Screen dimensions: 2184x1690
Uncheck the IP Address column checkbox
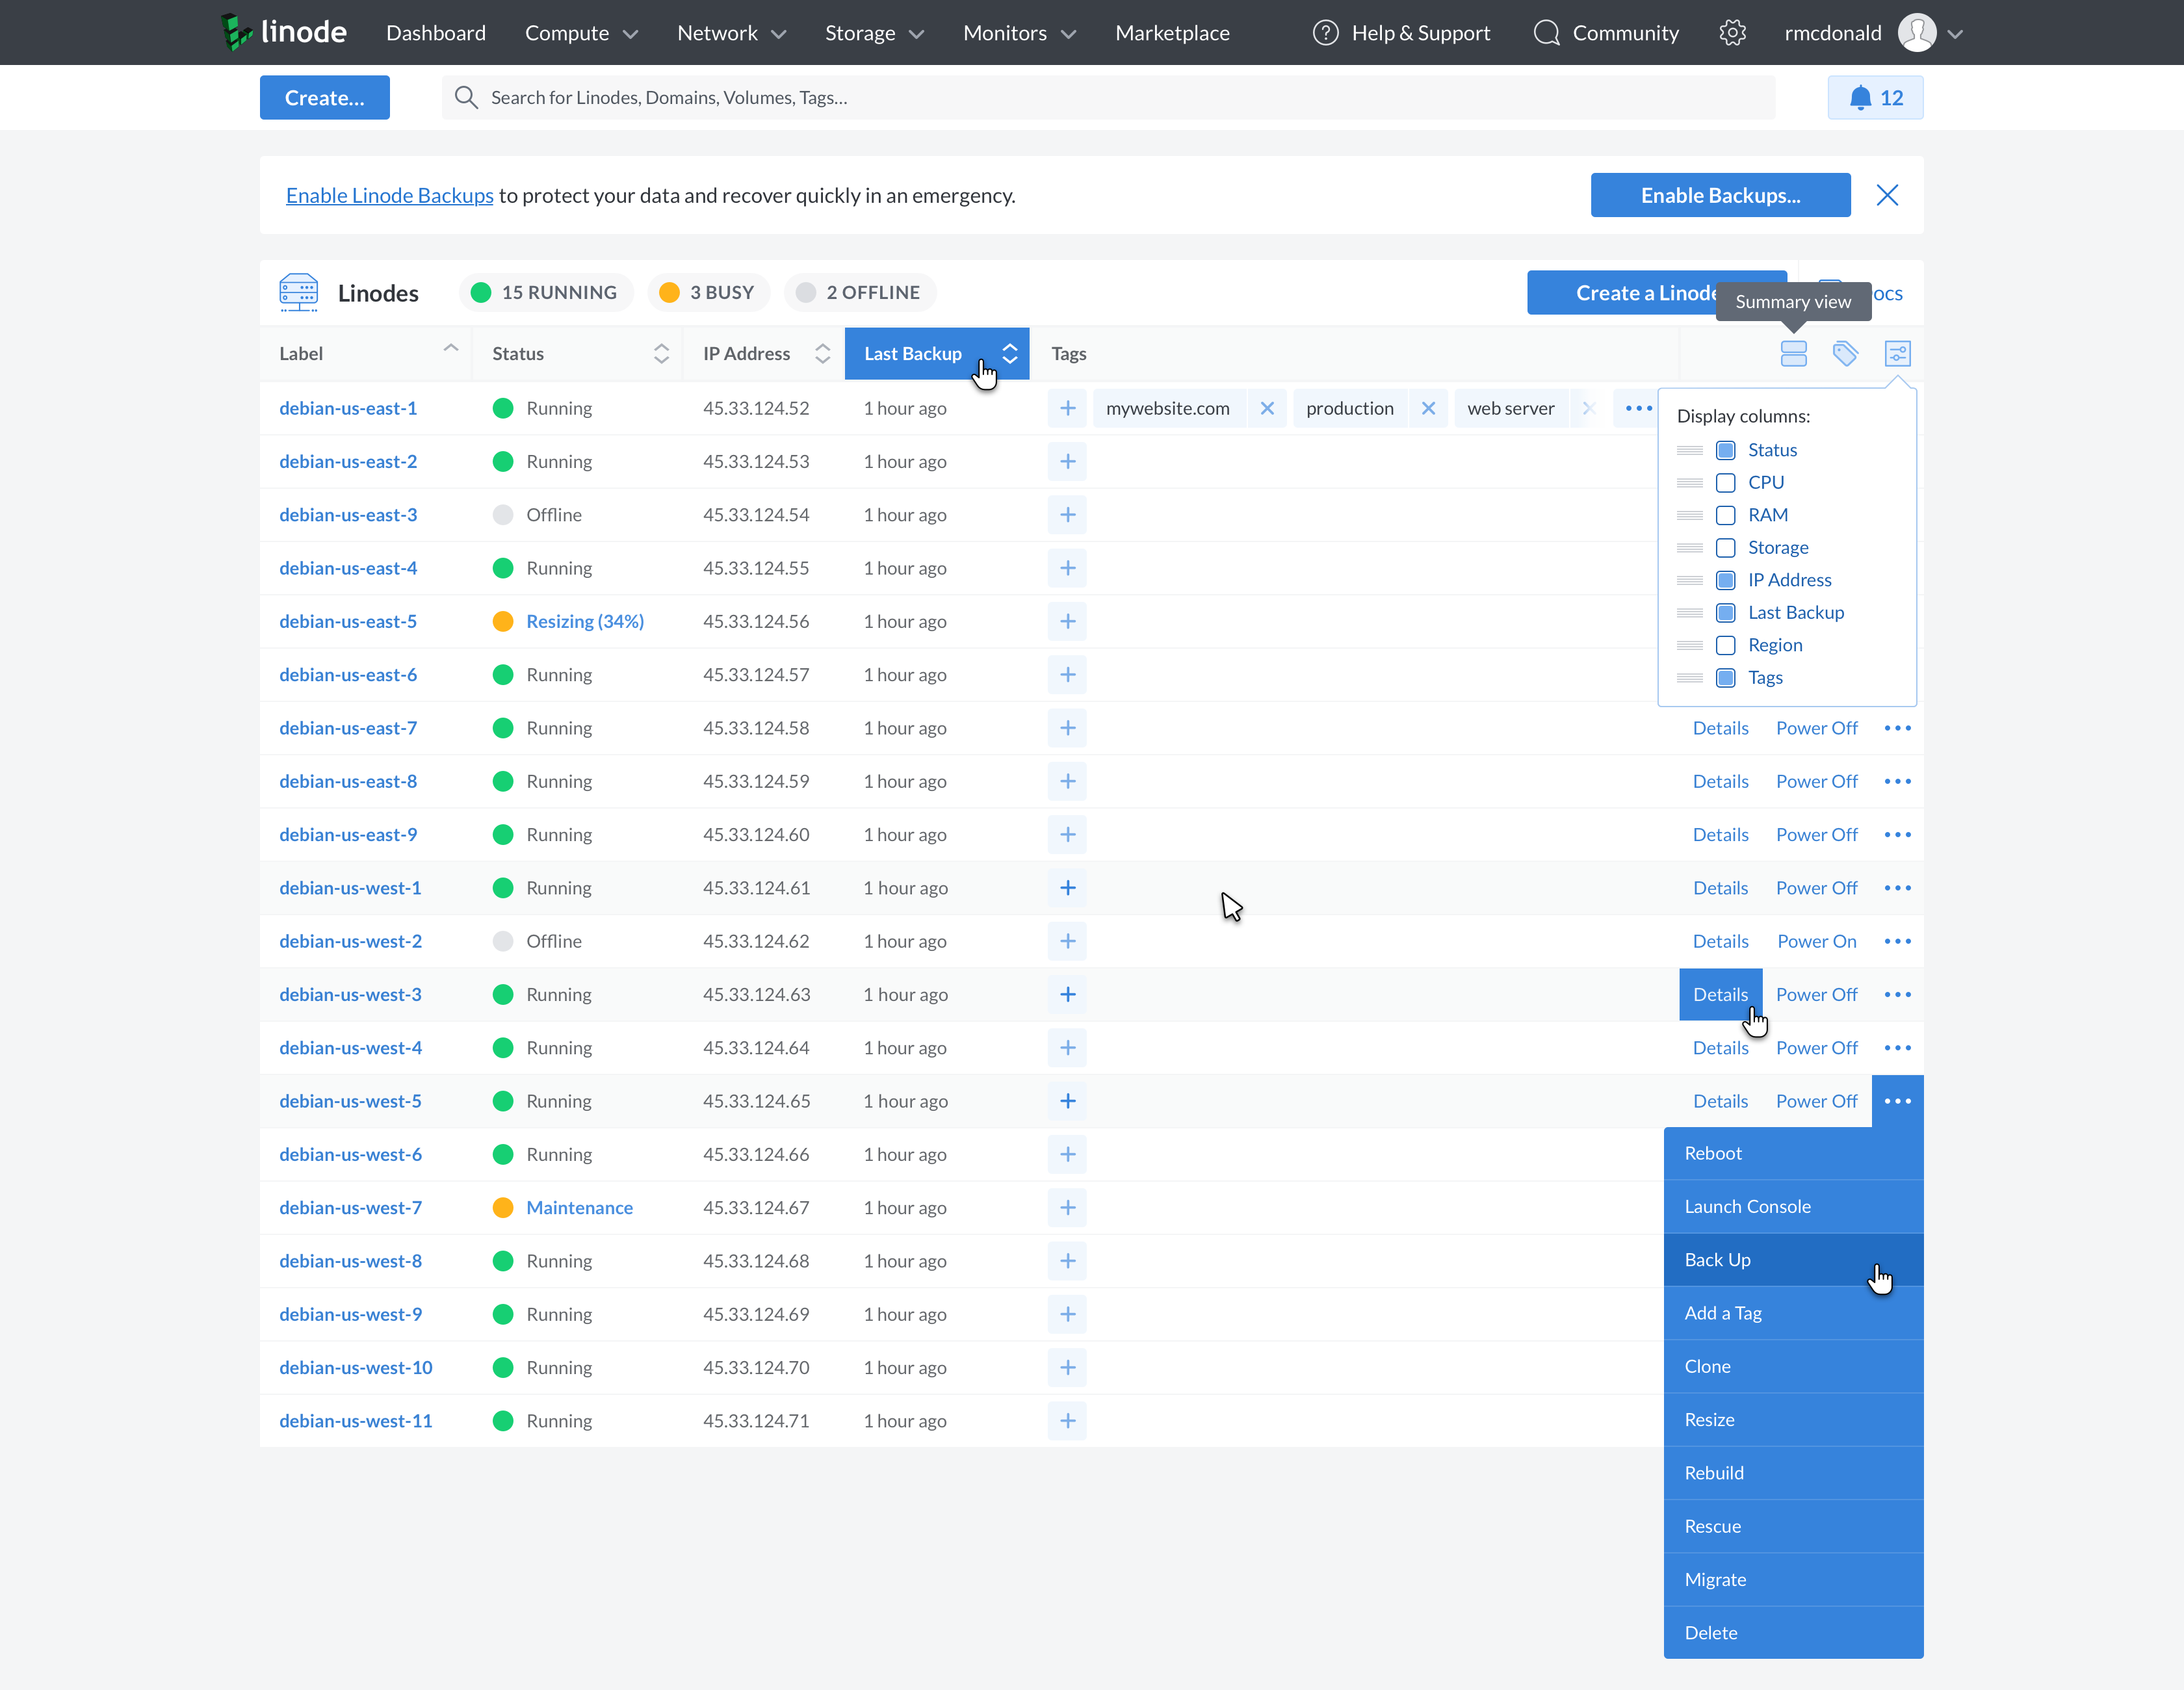[x=1725, y=580]
